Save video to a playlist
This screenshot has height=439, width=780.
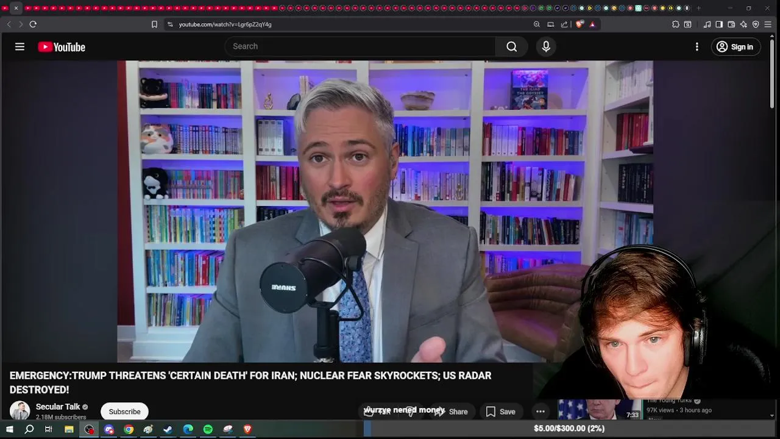pyautogui.click(x=501, y=412)
